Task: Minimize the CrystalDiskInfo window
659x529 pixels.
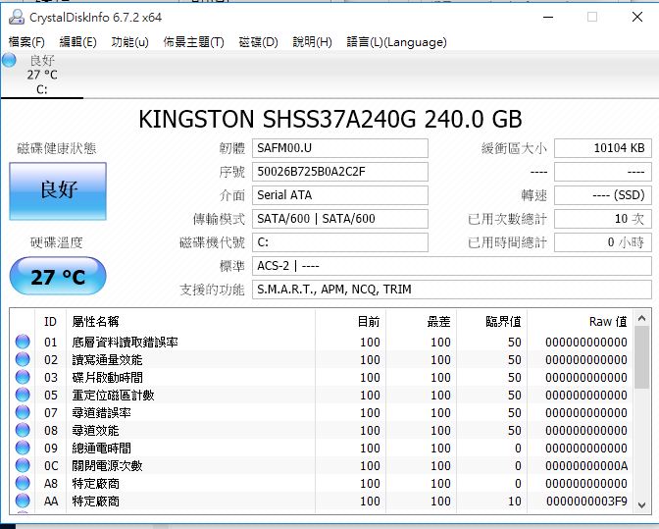Action: tap(548, 18)
